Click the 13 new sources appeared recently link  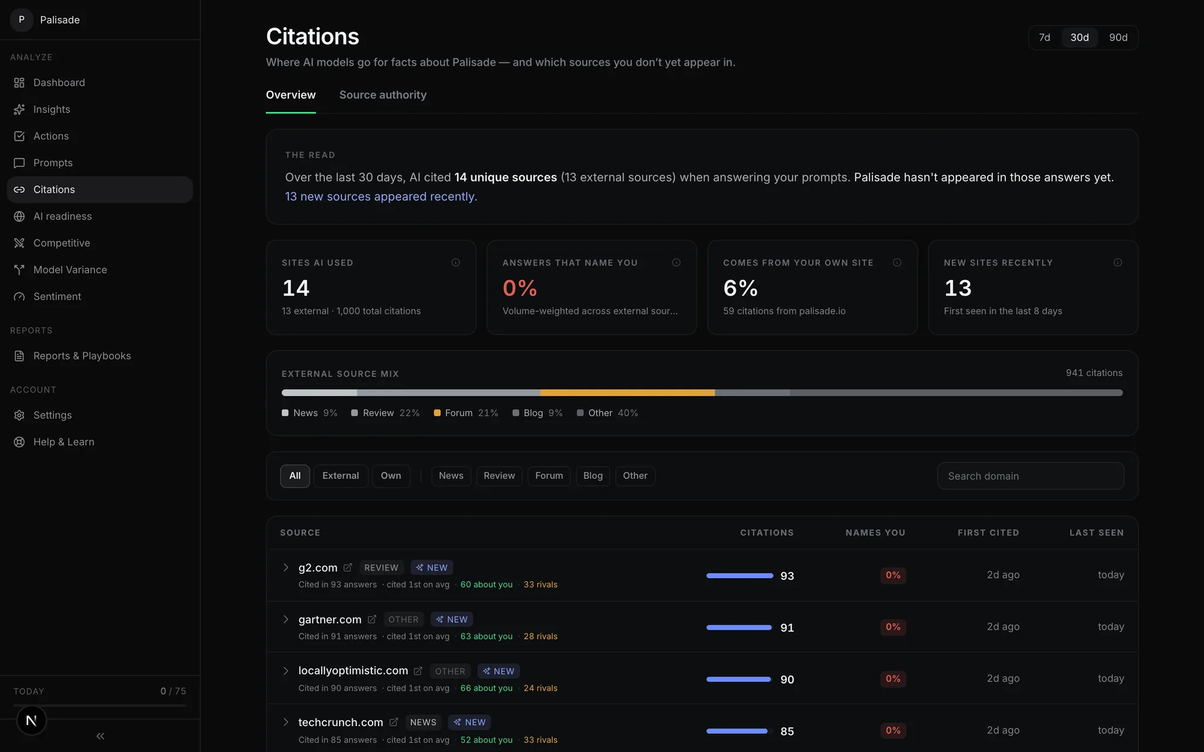381,197
